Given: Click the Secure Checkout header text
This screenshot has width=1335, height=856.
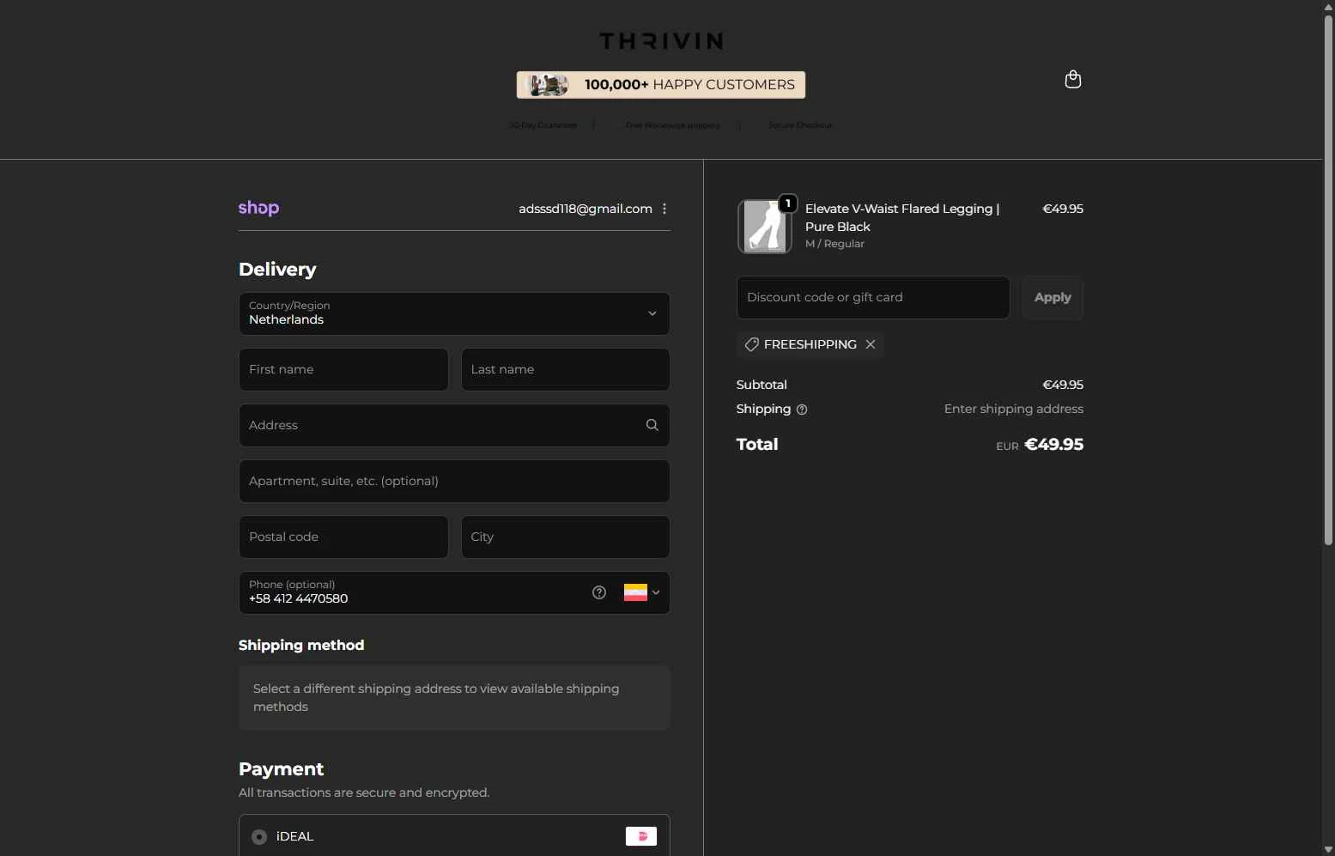Looking at the screenshot, I should click(x=800, y=125).
